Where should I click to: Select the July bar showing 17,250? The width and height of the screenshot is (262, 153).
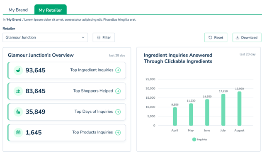[223, 110]
